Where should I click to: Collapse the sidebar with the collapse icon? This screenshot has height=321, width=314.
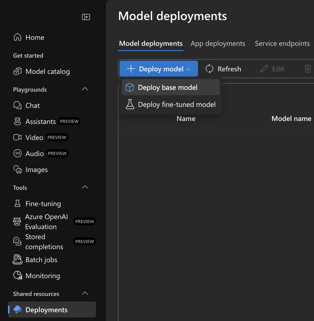click(86, 17)
